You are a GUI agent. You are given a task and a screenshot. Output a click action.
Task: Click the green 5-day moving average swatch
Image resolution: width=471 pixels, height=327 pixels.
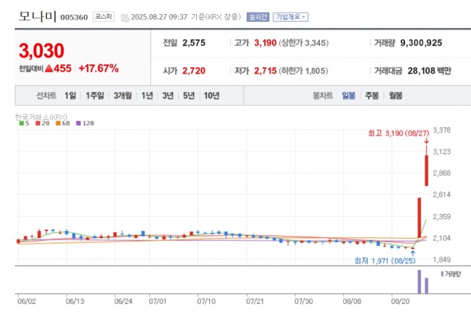pyautogui.click(x=21, y=124)
